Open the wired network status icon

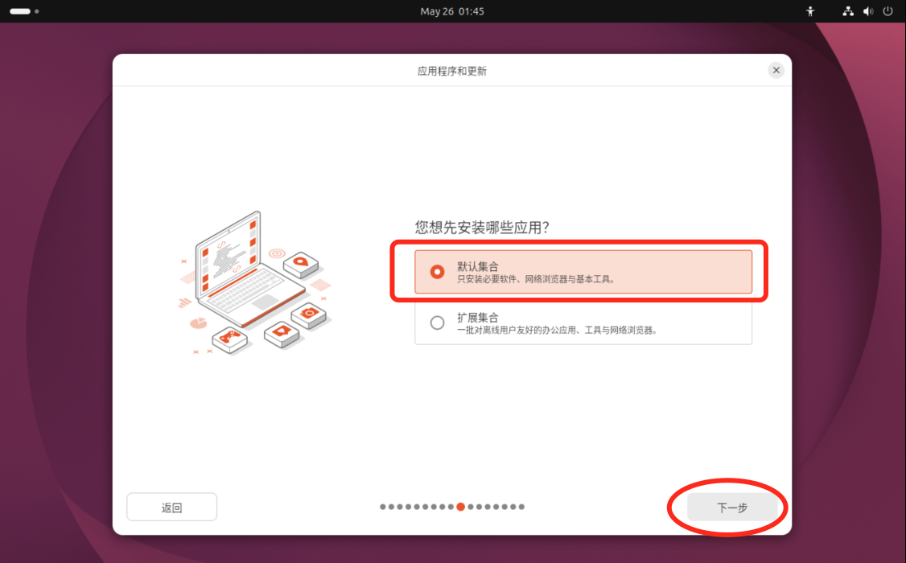coord(847,11)
